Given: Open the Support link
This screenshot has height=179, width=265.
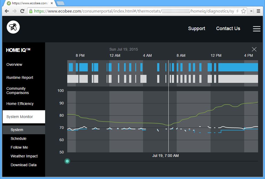Looking at the screenshot, I should pyautogui.click(x=197, y=29).
